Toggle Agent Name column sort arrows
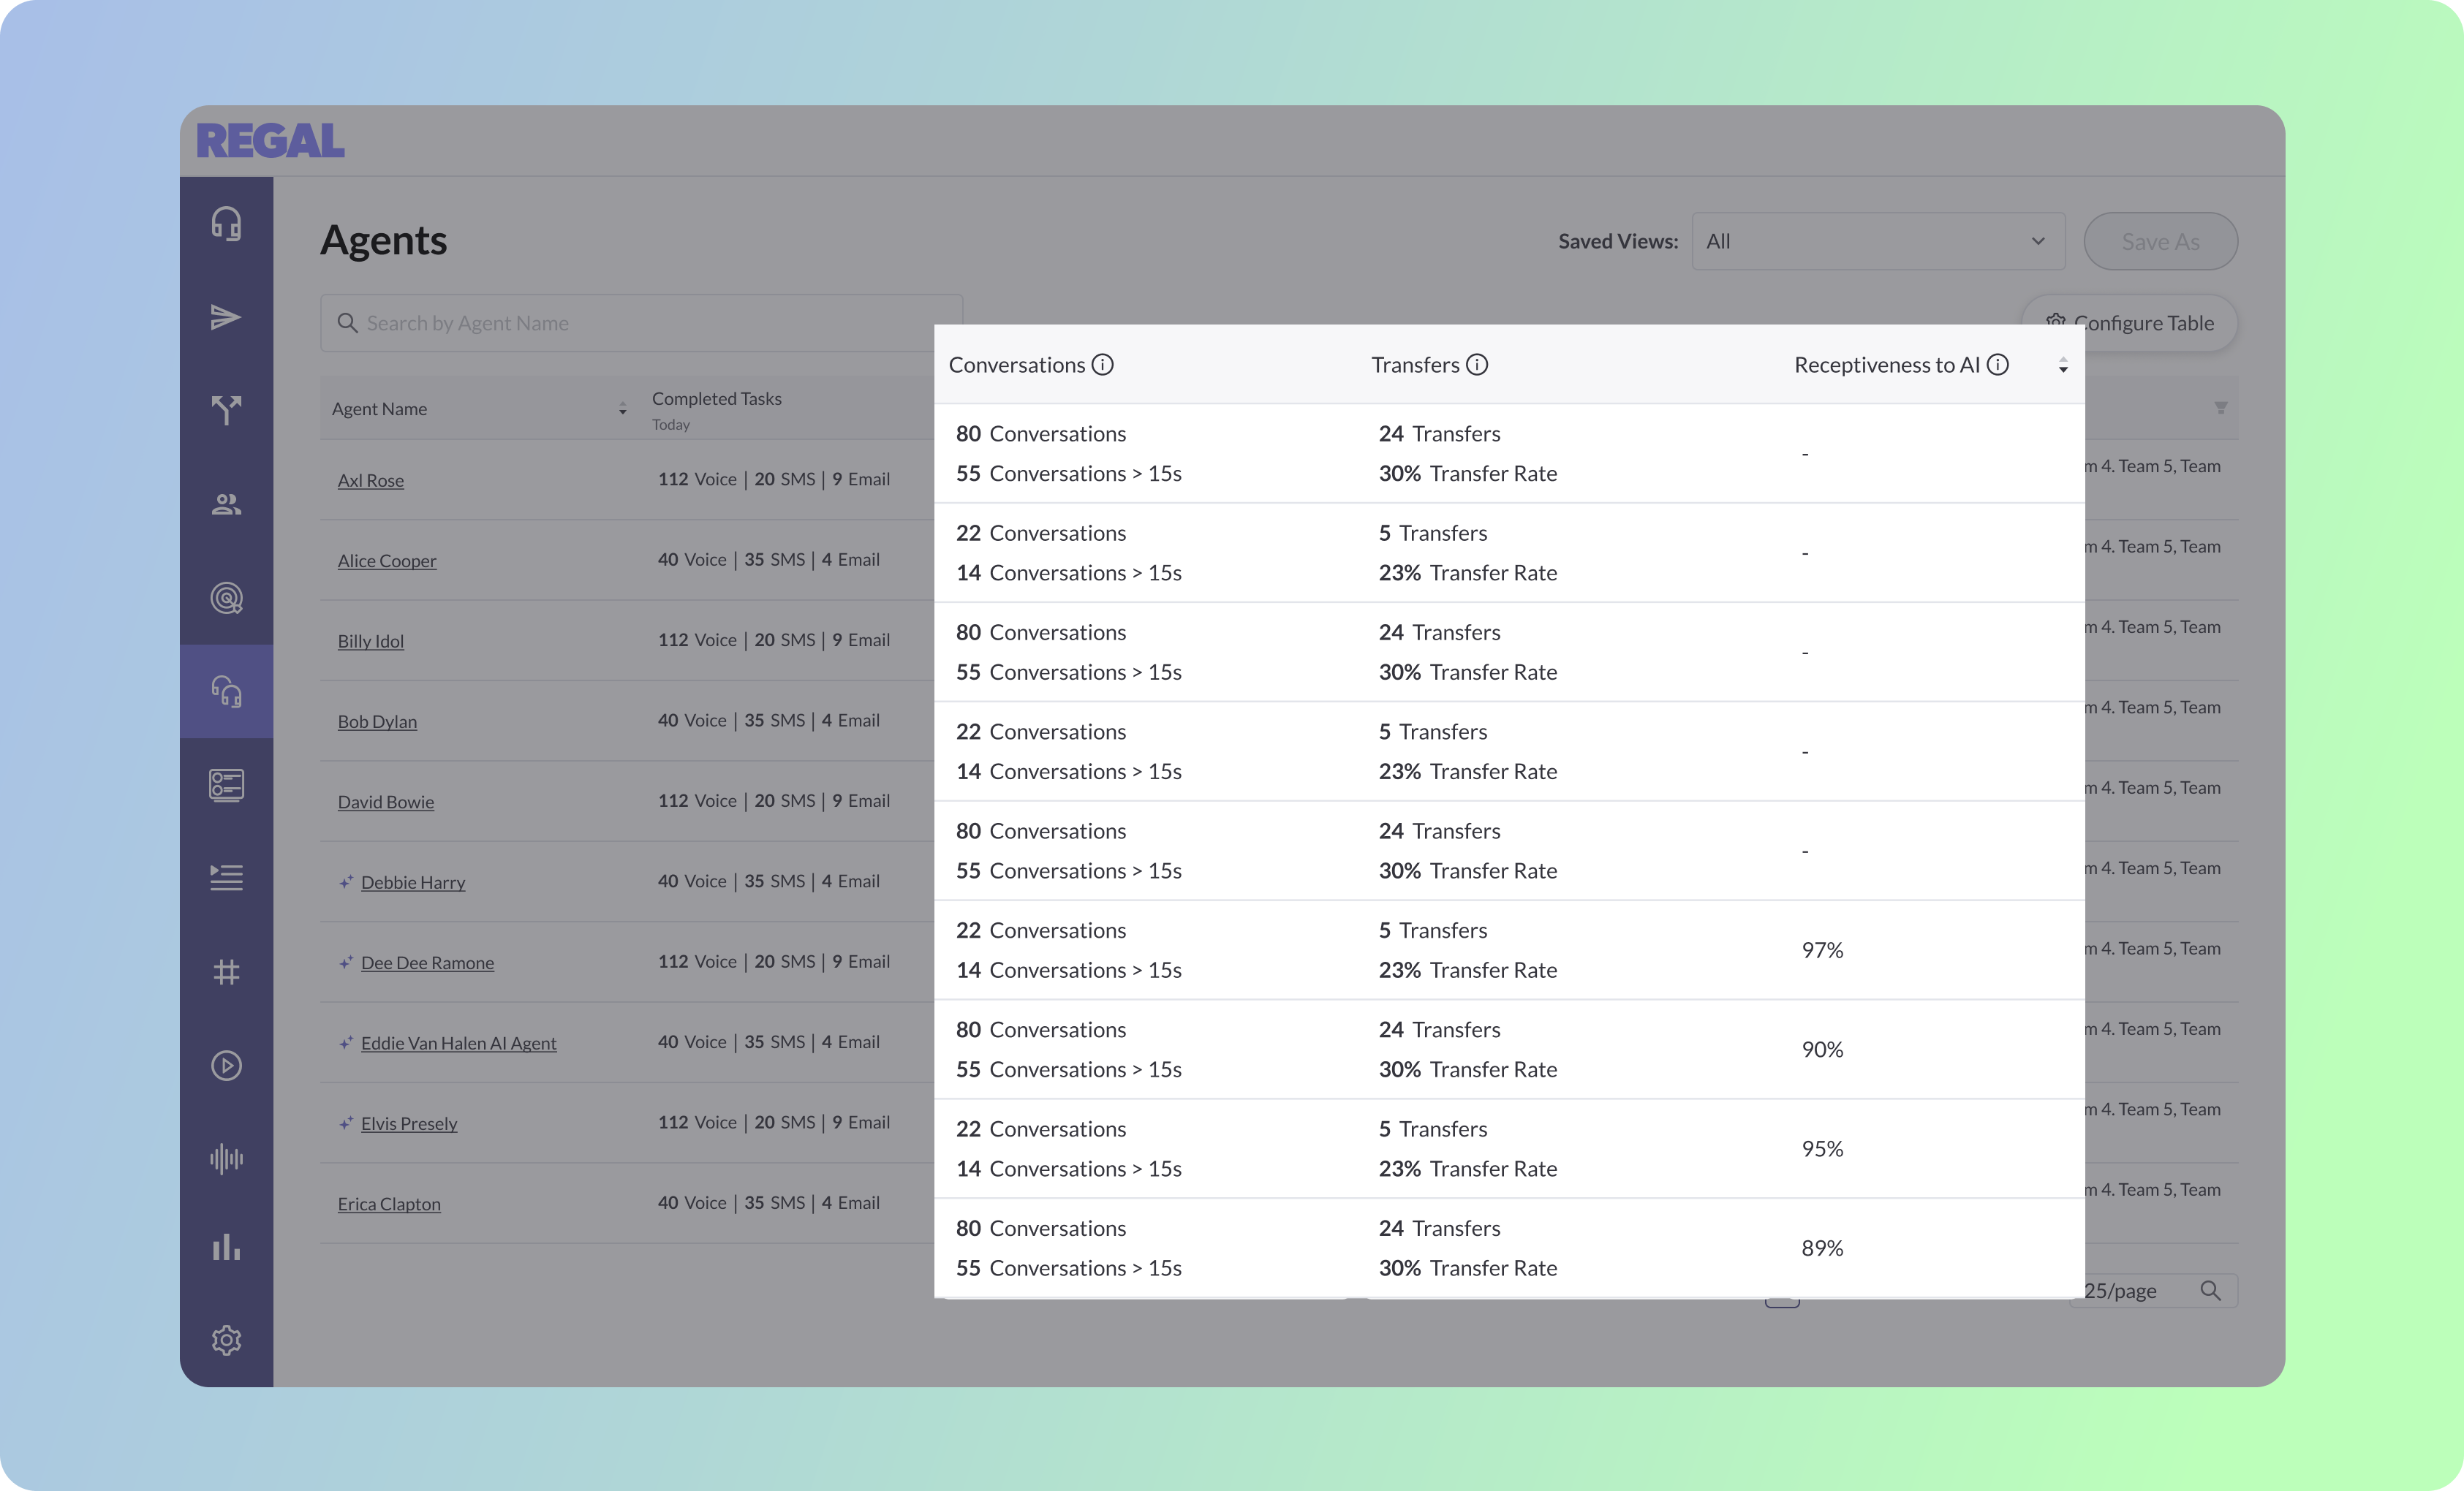 click(x=622, y=409)
